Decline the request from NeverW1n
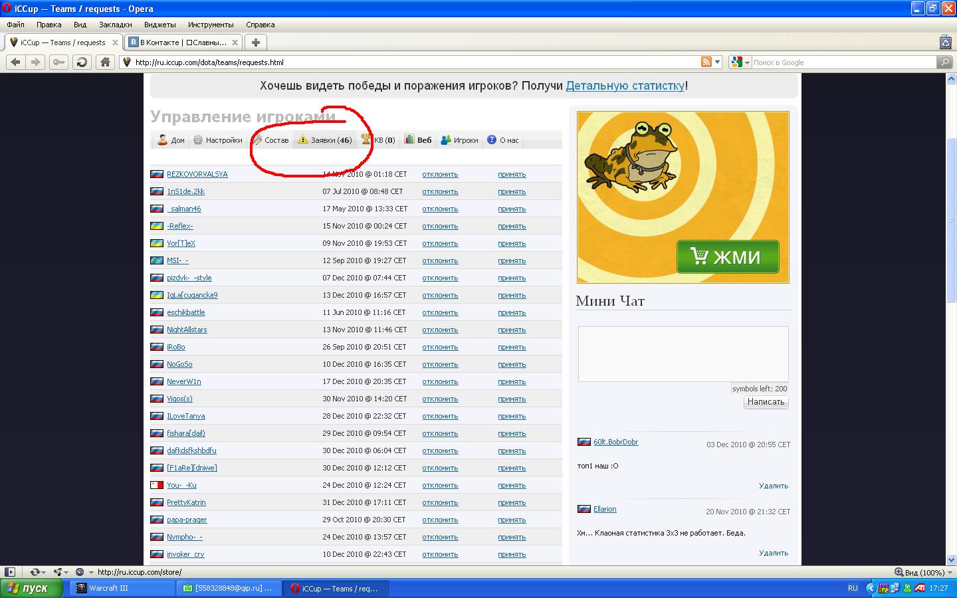 pyautogui.click(x=440, y=381)
